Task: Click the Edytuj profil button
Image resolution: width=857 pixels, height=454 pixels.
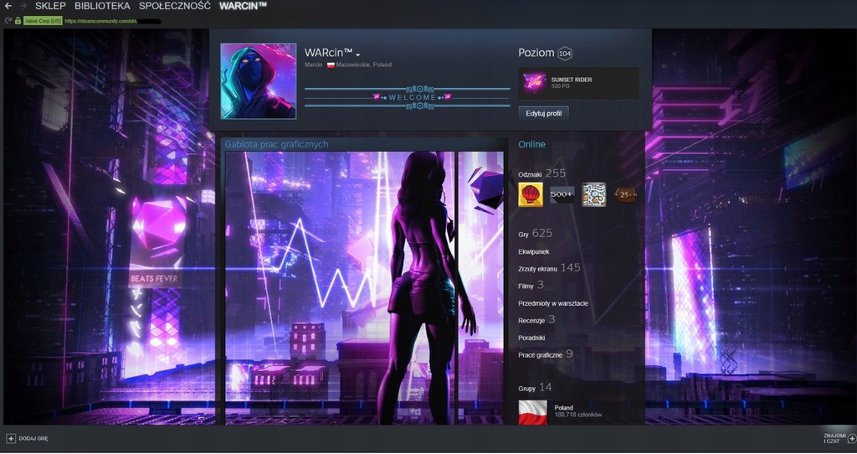Action: coord(543,113)
